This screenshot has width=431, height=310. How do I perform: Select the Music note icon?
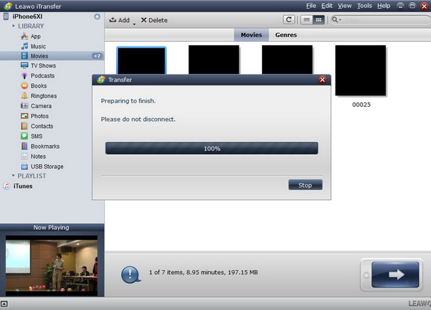click(25, 46)
